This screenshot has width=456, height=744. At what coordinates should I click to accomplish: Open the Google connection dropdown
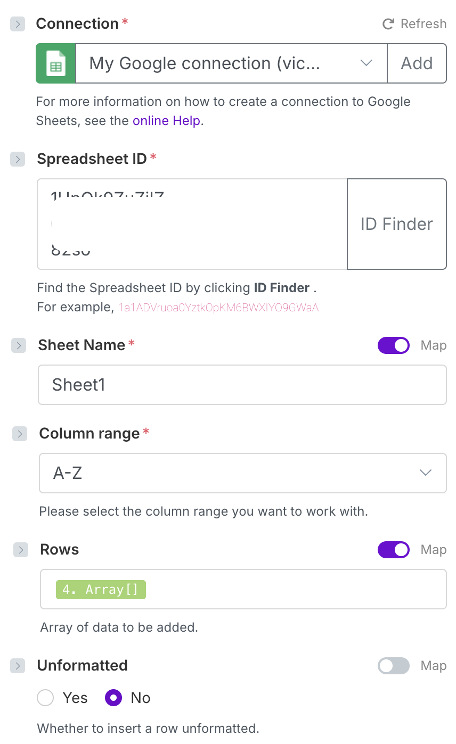click(231, 64)
